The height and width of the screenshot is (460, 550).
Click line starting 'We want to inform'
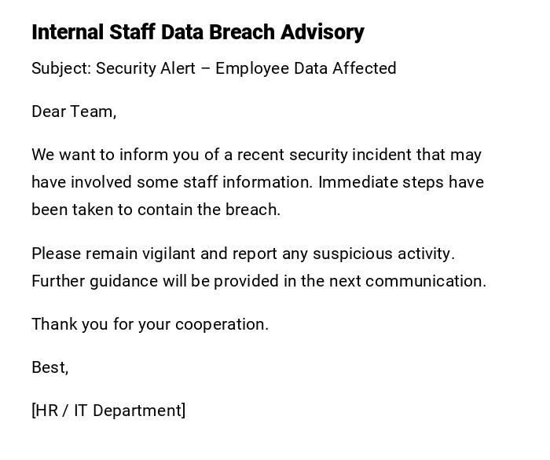coord(256,155)
